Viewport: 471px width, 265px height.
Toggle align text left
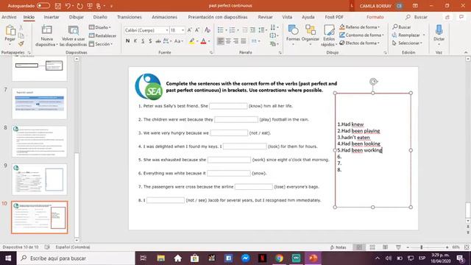point(221,41)
